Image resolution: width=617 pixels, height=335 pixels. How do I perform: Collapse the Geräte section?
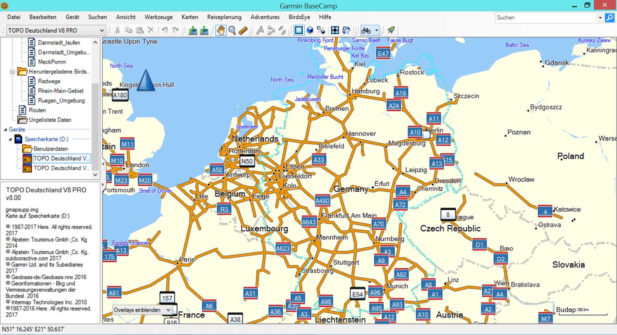[5, 130]
